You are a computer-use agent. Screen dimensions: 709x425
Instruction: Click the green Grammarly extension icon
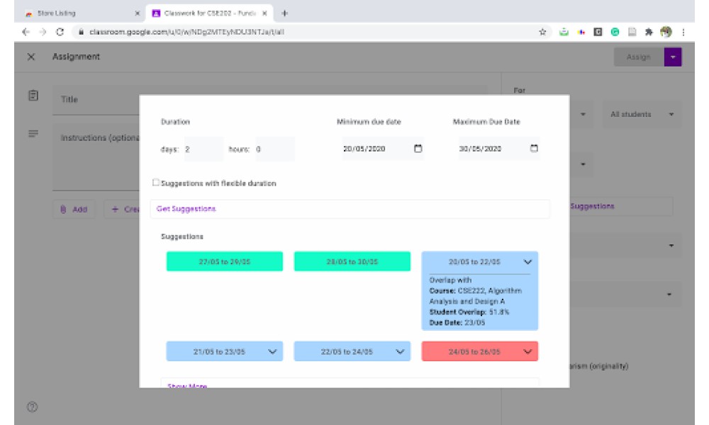(615, 32)
